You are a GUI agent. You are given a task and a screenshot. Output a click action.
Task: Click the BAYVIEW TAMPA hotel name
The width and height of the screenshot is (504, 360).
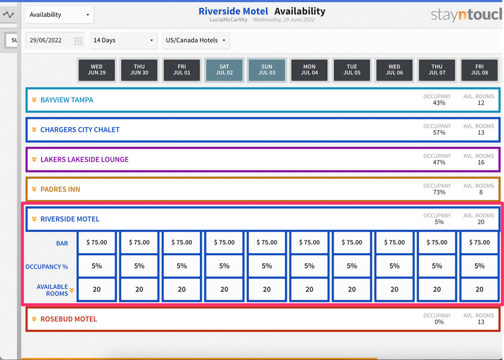tap(67, 100)
